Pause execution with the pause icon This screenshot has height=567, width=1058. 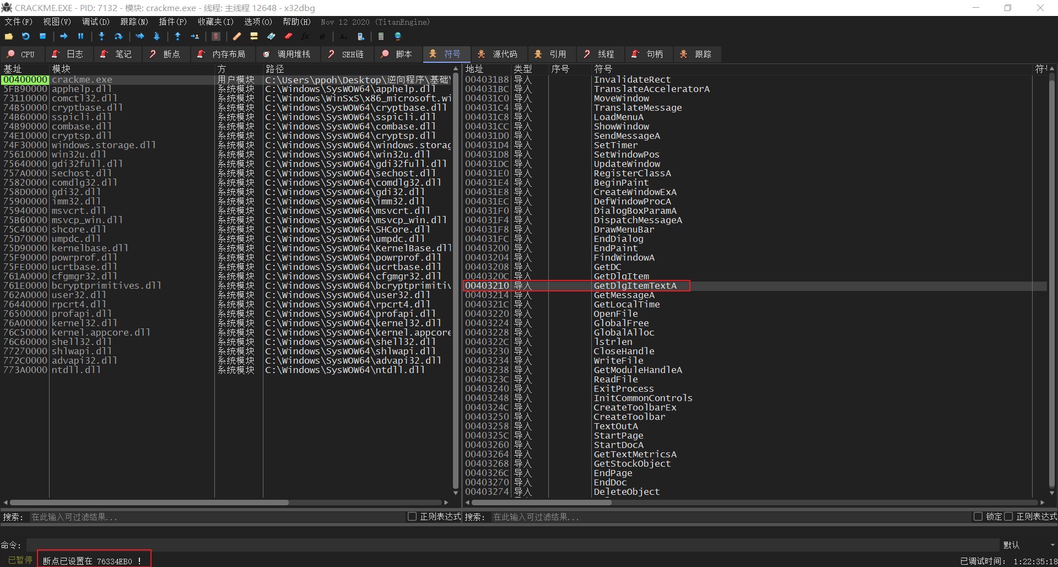pos(80,36)
